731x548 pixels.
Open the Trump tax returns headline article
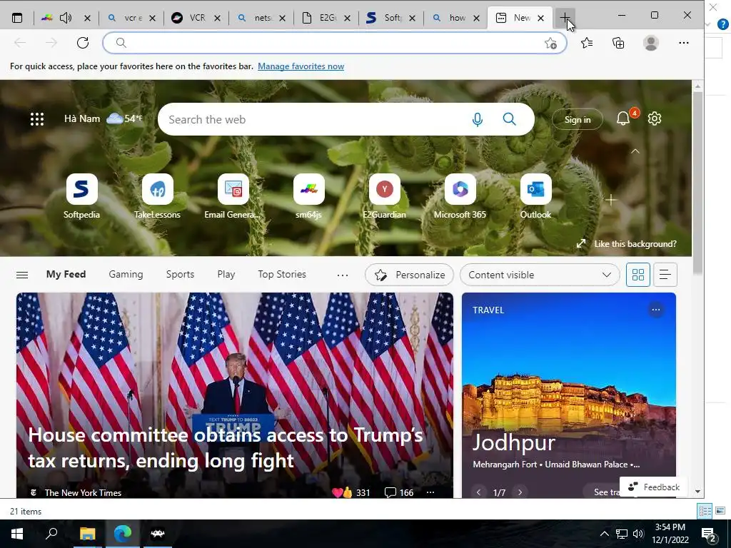click(x=225, y=448)
